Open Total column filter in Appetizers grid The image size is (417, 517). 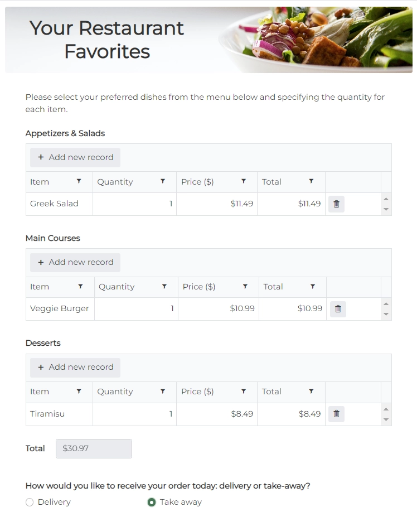[x=311, y=182]
